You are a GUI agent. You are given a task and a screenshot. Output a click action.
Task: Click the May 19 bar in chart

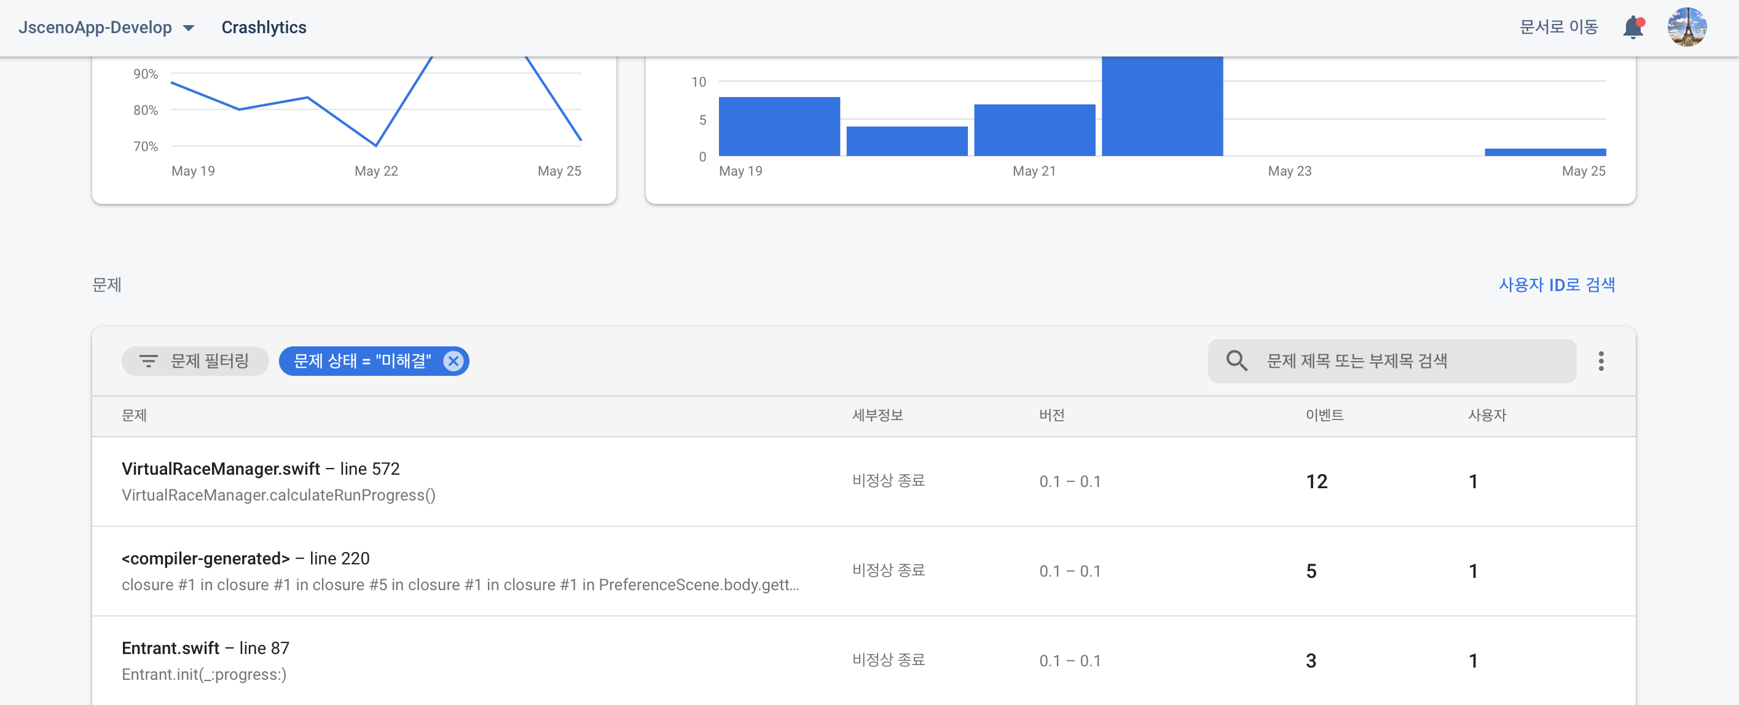779,127
